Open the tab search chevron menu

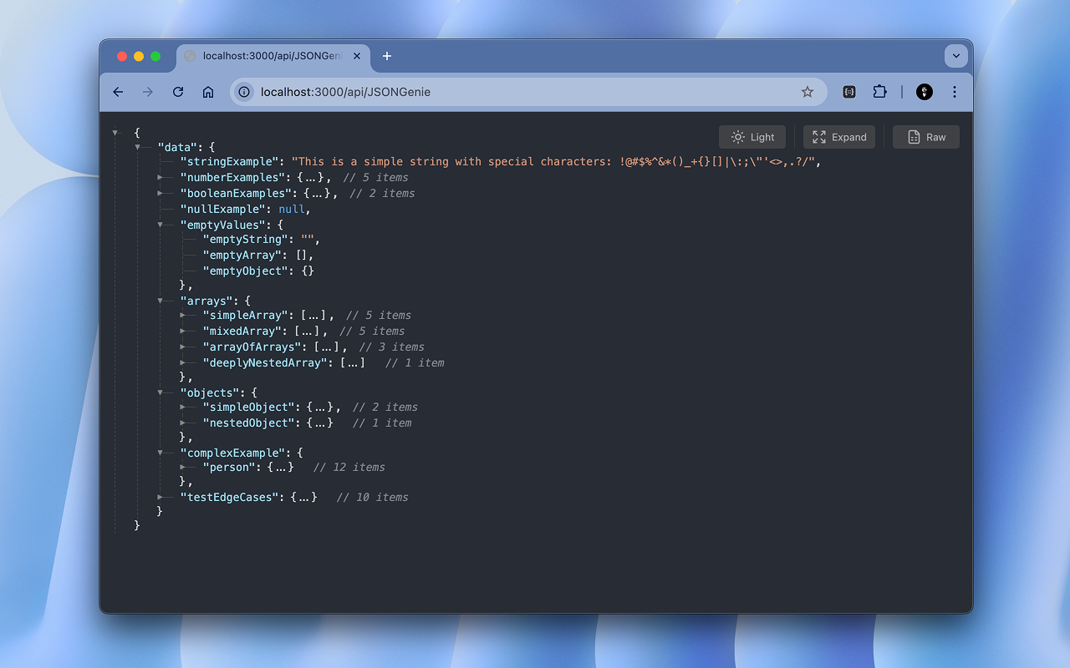[955, 56]
